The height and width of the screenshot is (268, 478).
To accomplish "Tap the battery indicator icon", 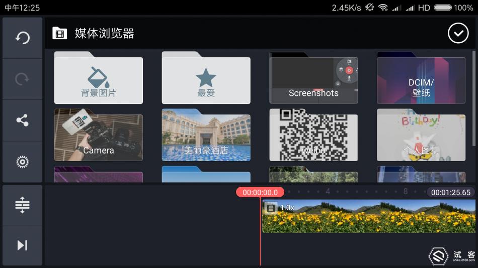I will pos(443,8).
